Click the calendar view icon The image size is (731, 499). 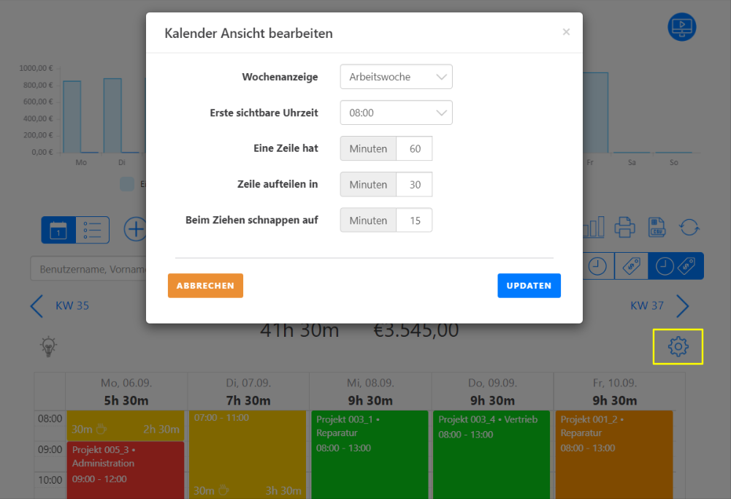[x=58, y=229]
